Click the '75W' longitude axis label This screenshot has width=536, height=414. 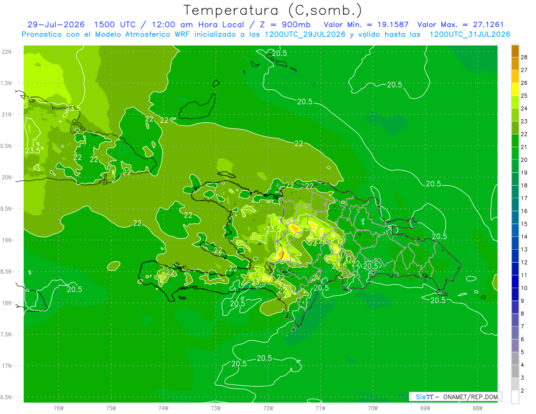111,408
